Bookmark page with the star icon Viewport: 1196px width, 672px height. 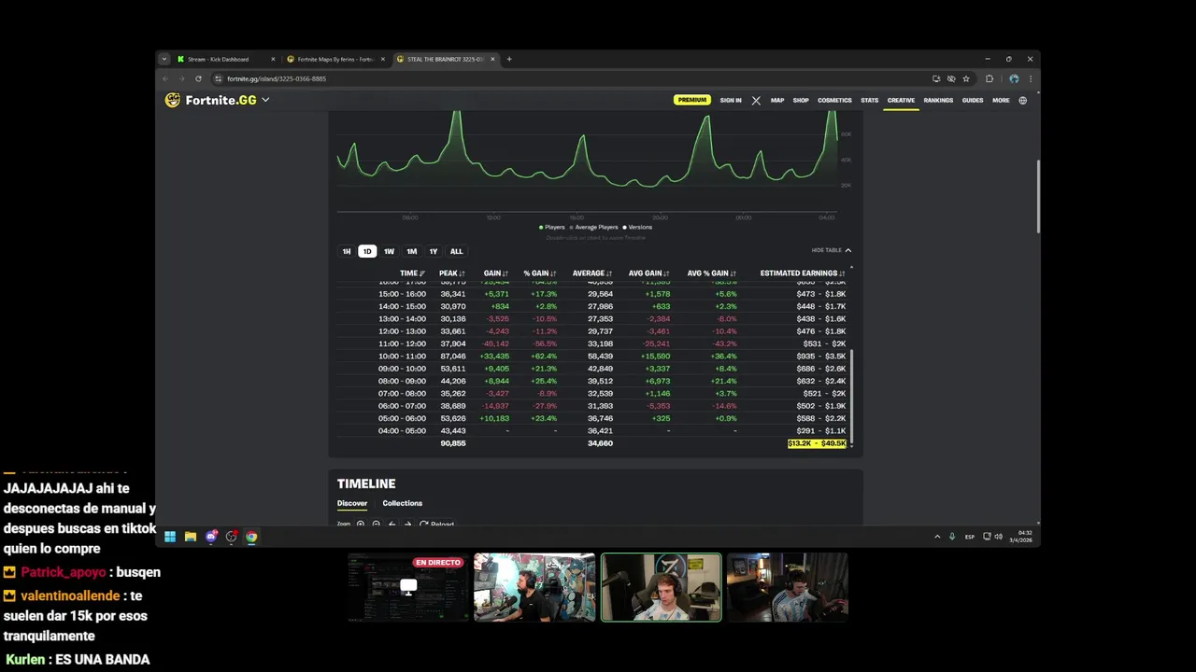(966, 78)
